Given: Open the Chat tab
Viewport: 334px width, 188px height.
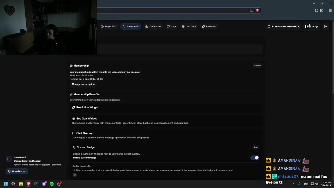Looking at the screenshot, I should (171, 26).
